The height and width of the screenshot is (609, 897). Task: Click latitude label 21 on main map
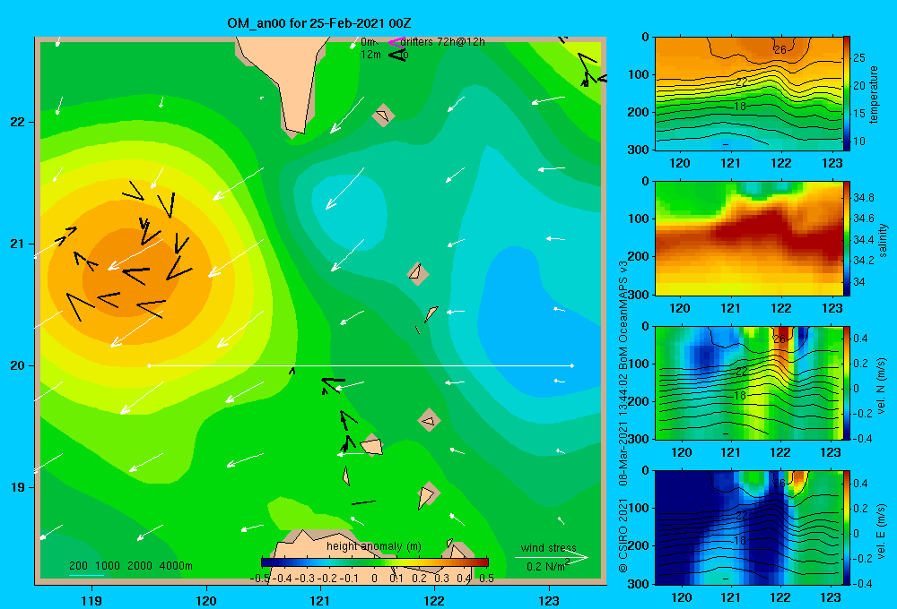pos(18,244)
